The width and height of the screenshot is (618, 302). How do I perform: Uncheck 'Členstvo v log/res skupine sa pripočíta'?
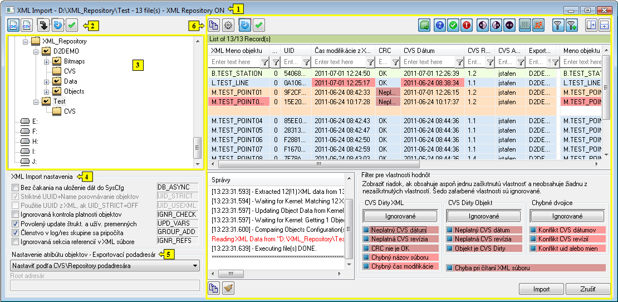pos(15,232)
